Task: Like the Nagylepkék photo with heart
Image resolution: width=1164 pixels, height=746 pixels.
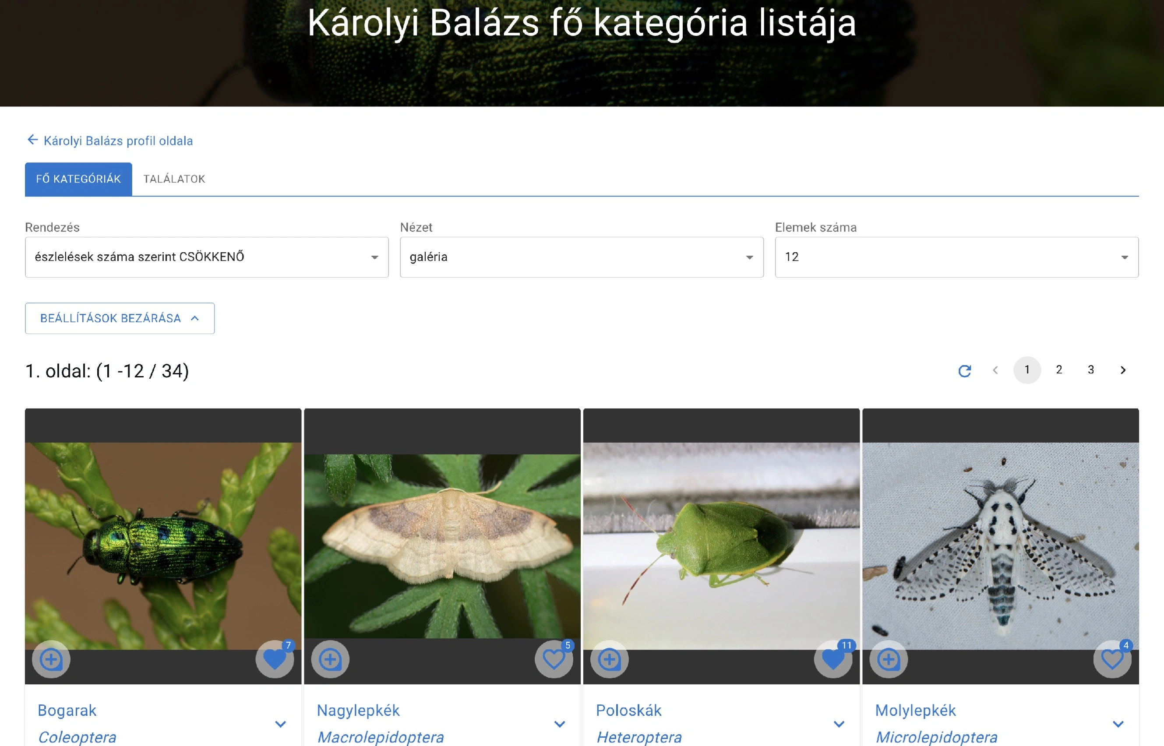Action: (x=554, y=659)
